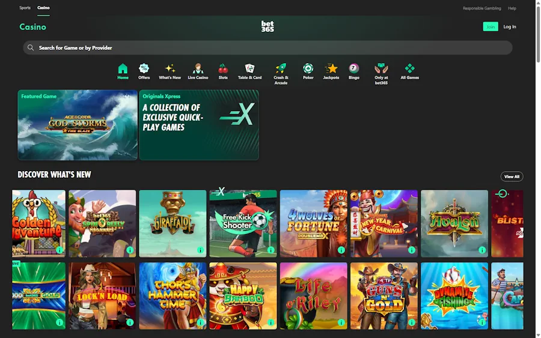Image resolution: width=541 pixels, height=338 pixels.
Task: Click the search magnifier icon
Action: [x=31, y=47]
